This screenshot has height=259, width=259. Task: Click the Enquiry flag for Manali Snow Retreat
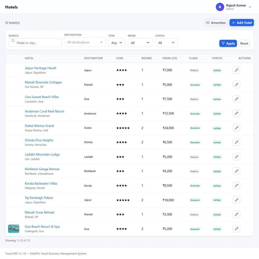pyautogui.click(x=194, y=214)
